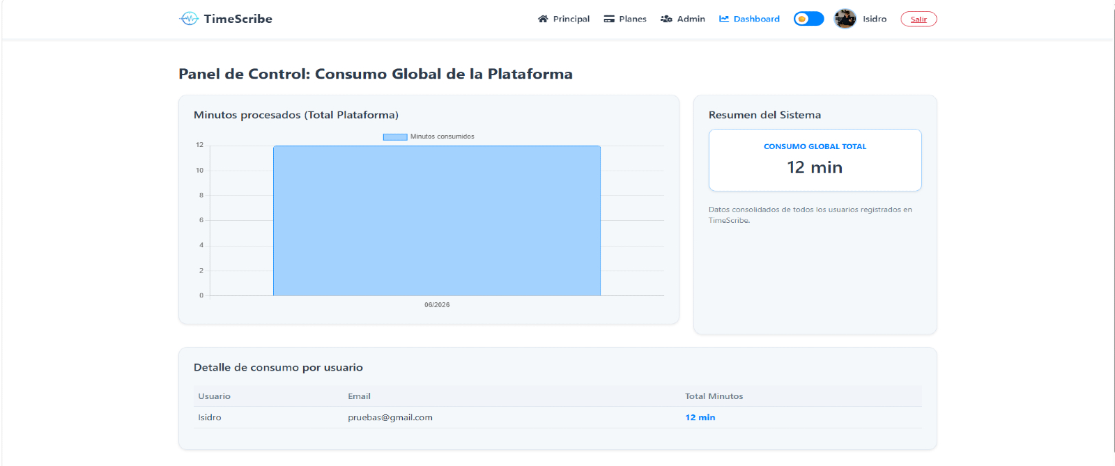Click the Usuario column header

coord(214,396)
